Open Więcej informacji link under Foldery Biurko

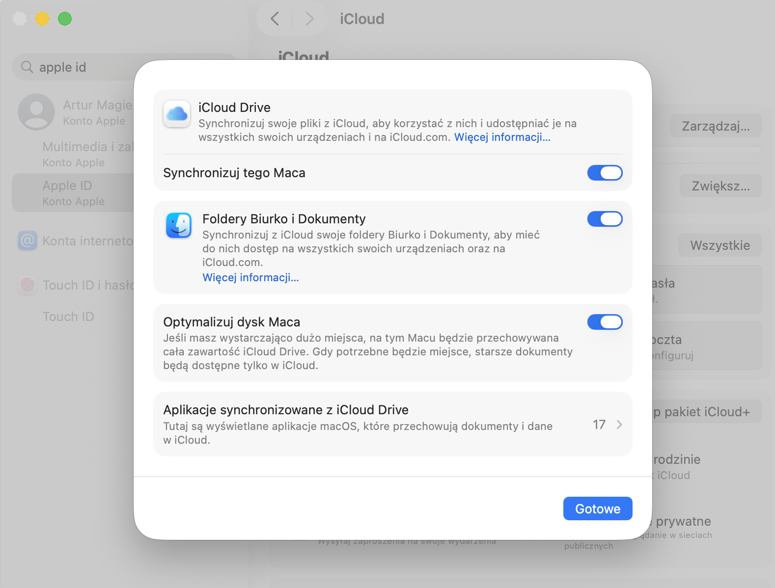coord(250,277)
